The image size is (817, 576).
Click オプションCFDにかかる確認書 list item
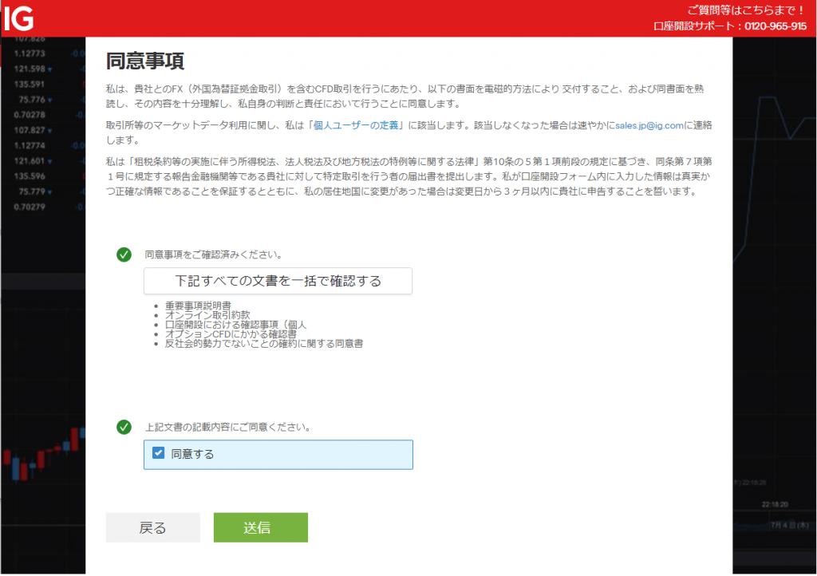[x=231, y=333]
